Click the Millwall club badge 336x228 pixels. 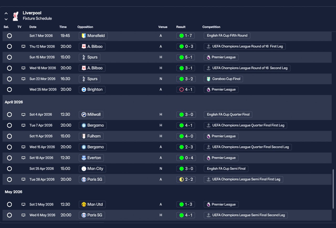(84, 115)
